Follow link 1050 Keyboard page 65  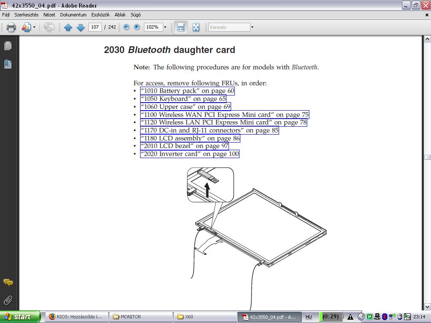click(x=183, y=98)
